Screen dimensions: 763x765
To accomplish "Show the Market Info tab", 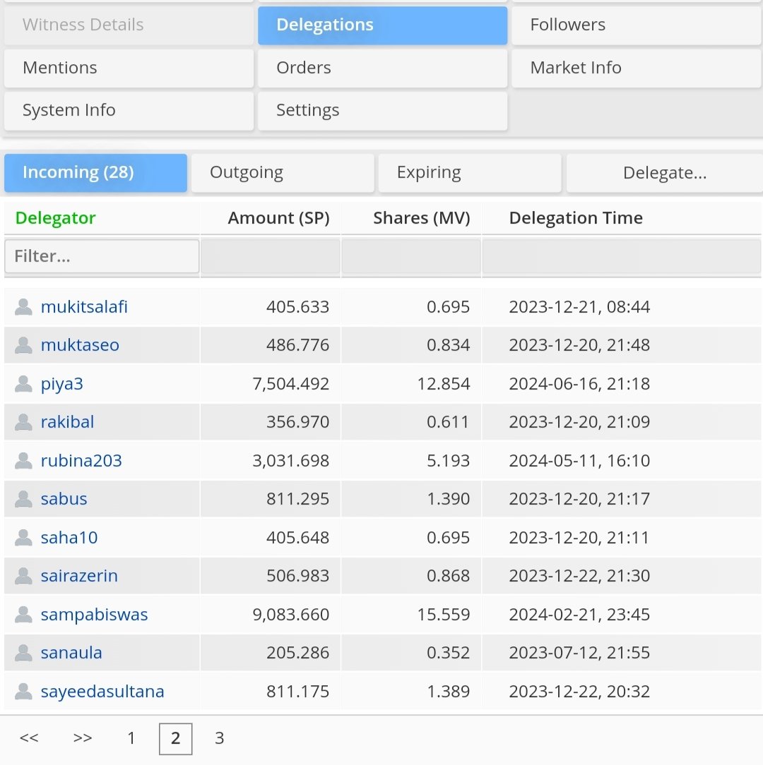I will [x=637, y=68].
